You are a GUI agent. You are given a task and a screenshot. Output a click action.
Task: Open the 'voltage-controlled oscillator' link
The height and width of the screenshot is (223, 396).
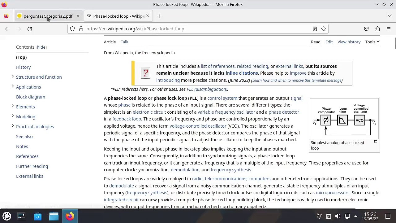[x=198, y=126]
